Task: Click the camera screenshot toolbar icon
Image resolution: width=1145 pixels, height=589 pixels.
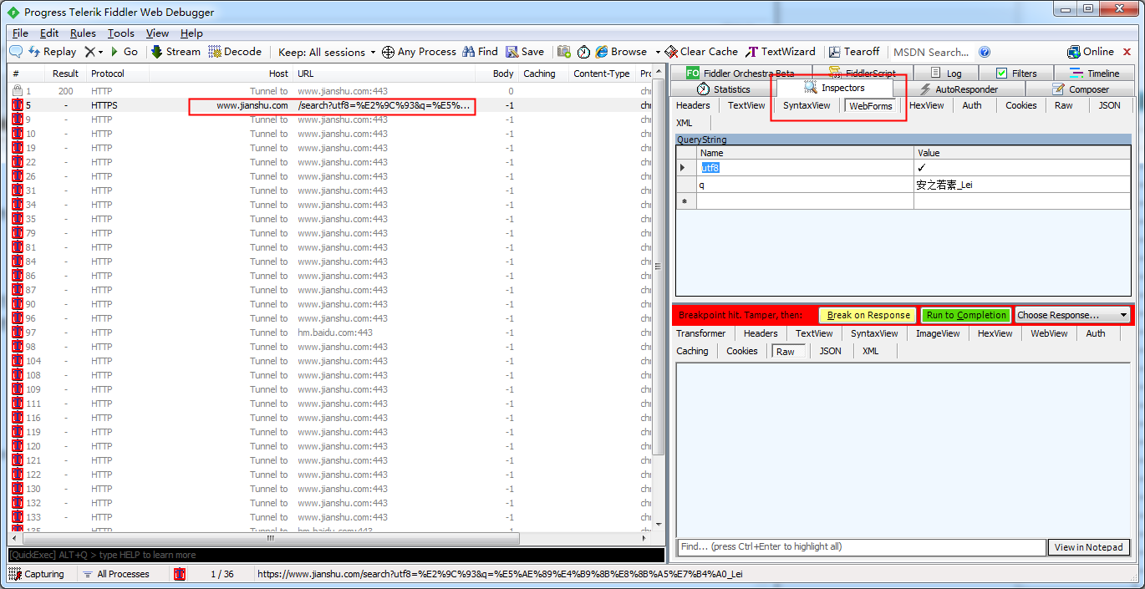Action: point(564,52)
